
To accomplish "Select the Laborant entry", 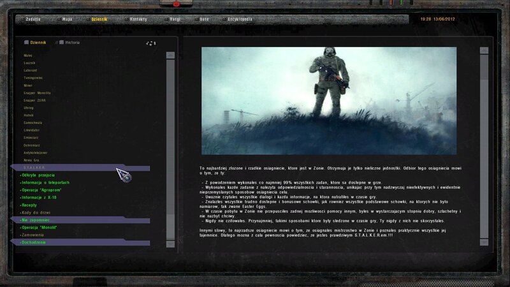I will pos(30,71).
